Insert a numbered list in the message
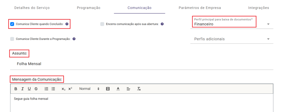Viewport: 282px width, 112px height. coord(47,89)
